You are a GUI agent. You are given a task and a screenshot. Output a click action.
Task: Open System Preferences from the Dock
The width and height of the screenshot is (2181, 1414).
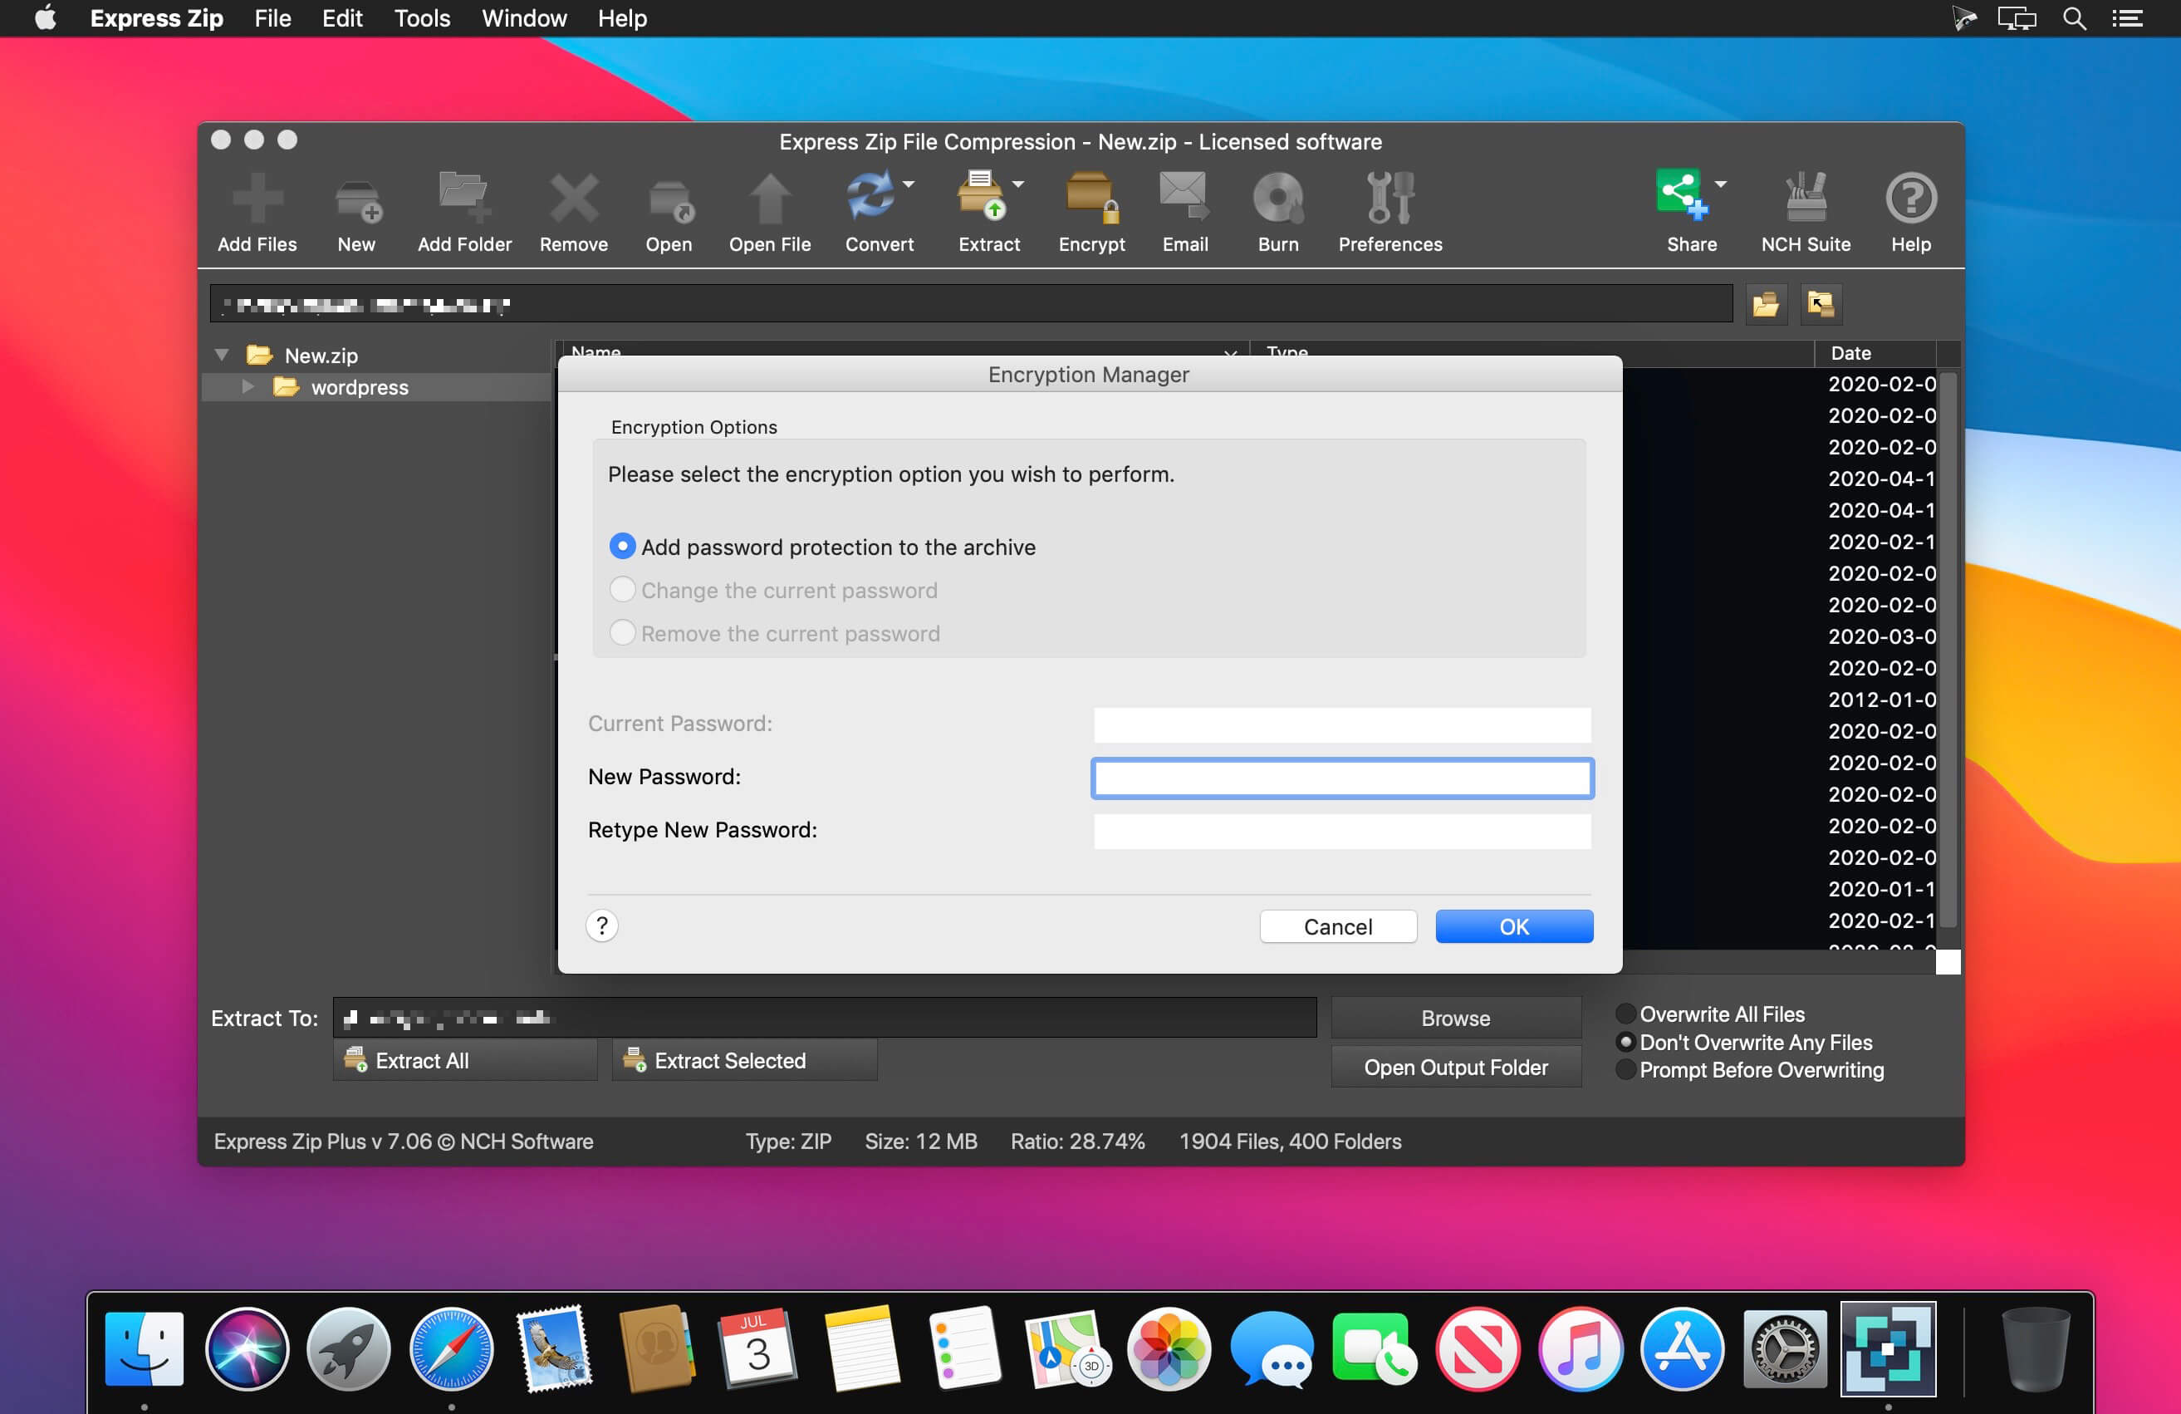tap(1784, 1348)
